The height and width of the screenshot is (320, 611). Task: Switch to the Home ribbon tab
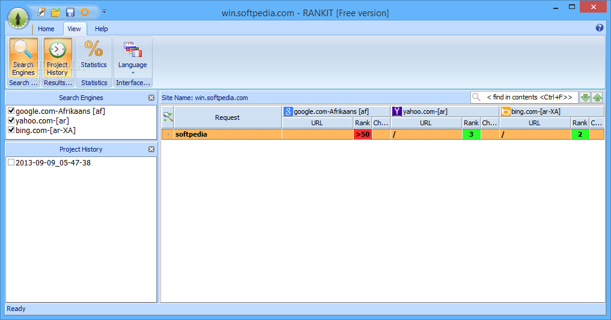pyautogui.click(x=46, y=29)
